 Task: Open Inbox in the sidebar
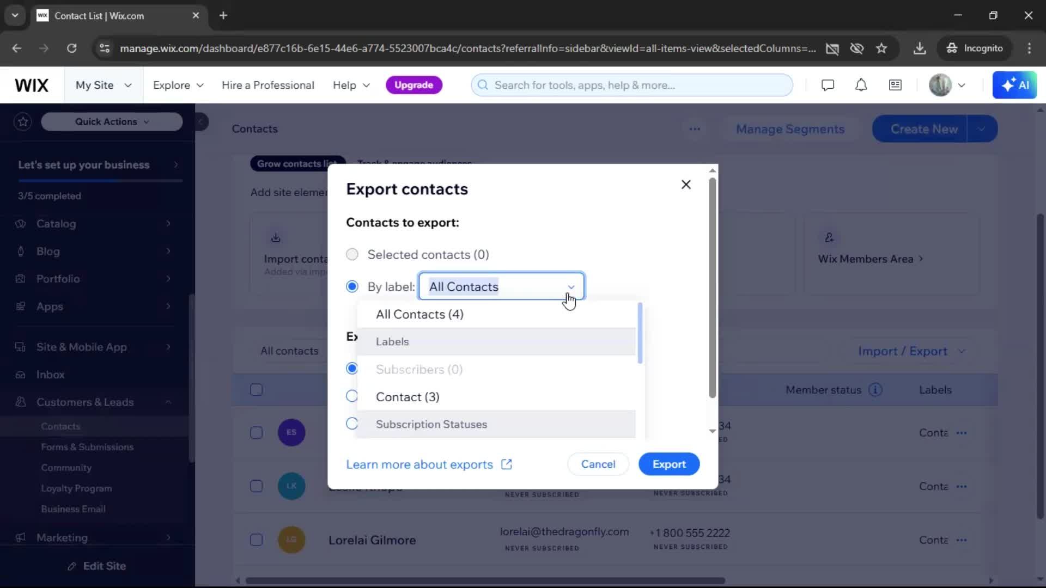click(96, 375)
